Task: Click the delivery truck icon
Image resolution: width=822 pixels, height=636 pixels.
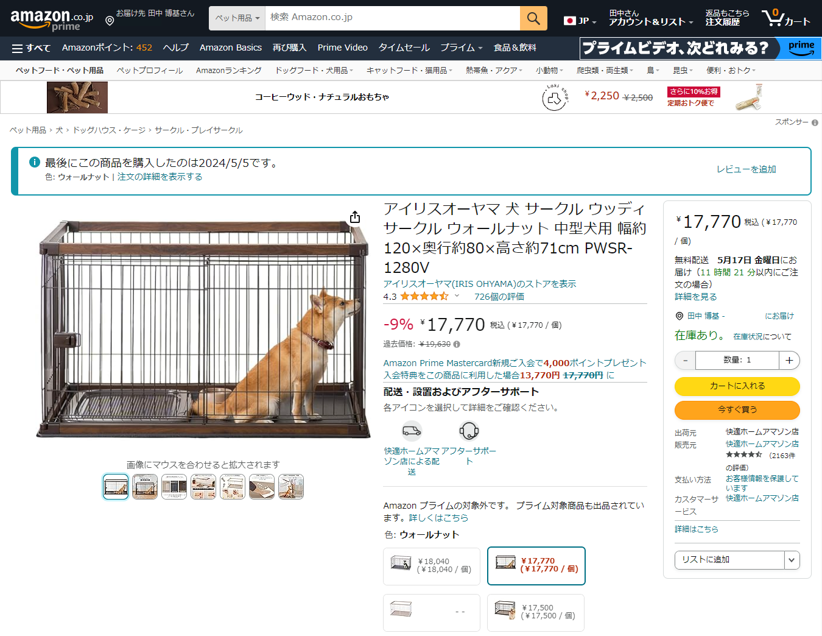Action: (x=412, y=431)
